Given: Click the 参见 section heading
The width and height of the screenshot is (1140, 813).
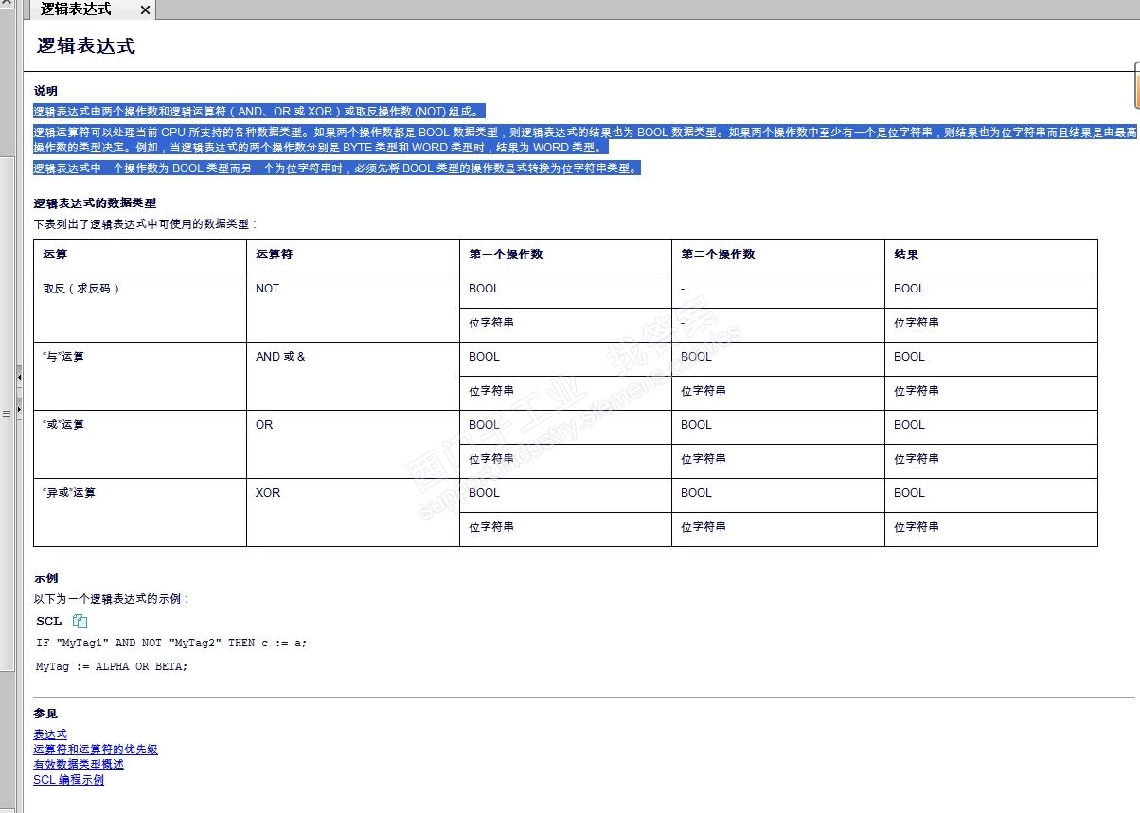Looking at the screenshot, I should click(45, 714).
